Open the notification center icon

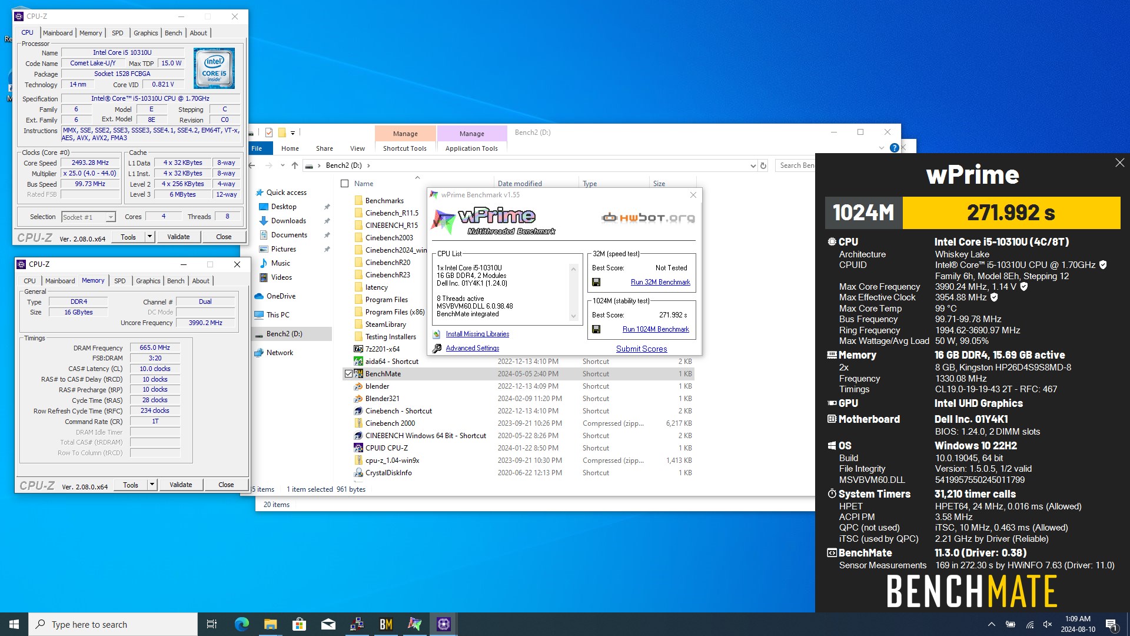coord(1111,624)
